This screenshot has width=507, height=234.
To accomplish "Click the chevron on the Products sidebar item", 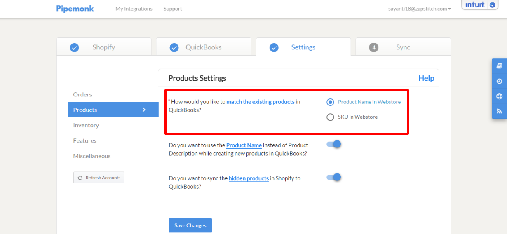I will point(144,110).
